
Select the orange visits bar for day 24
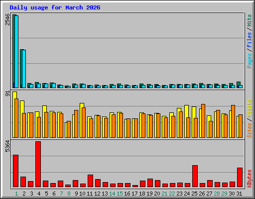click(188, 128)
